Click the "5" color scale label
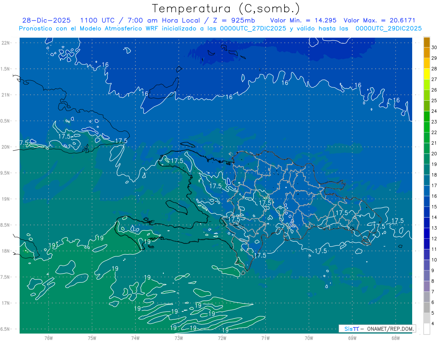The height and width of the screenshot is (343, 444). pyautogui.click(x=433, y=313)
